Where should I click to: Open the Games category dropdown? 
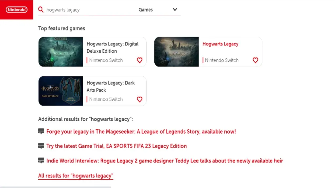[158, 10]
